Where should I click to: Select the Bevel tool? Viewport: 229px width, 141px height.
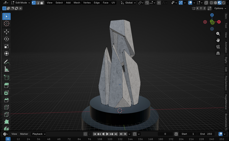tap(6, 100)
